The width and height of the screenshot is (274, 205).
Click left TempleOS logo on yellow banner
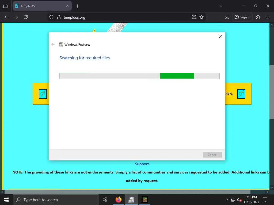point(43,94)
